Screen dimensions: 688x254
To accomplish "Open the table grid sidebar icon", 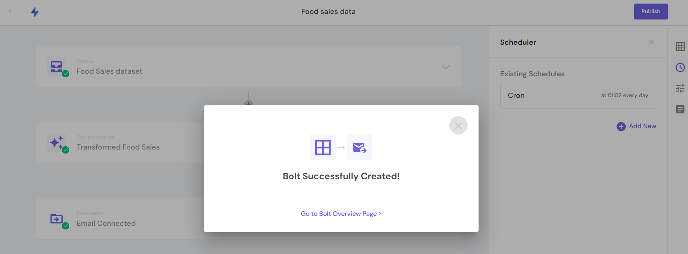I will [x=680, y=47].
